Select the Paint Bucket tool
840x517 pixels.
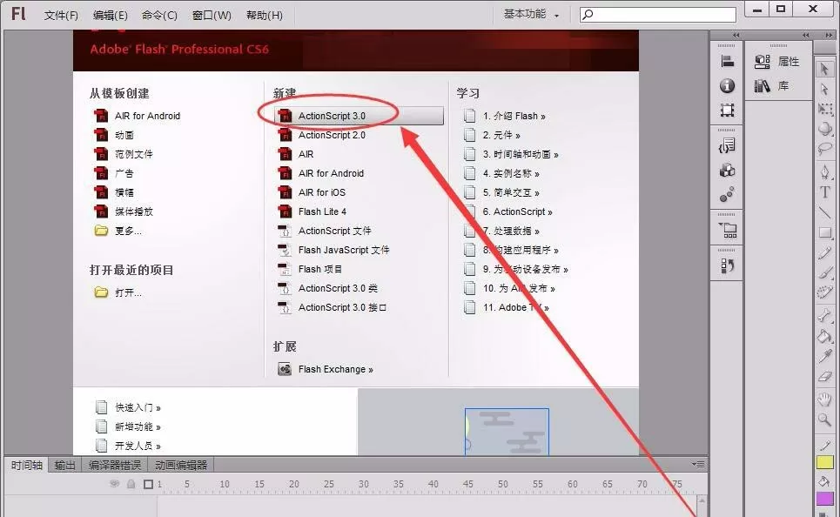pyautogui.click(x=825, y=336)
